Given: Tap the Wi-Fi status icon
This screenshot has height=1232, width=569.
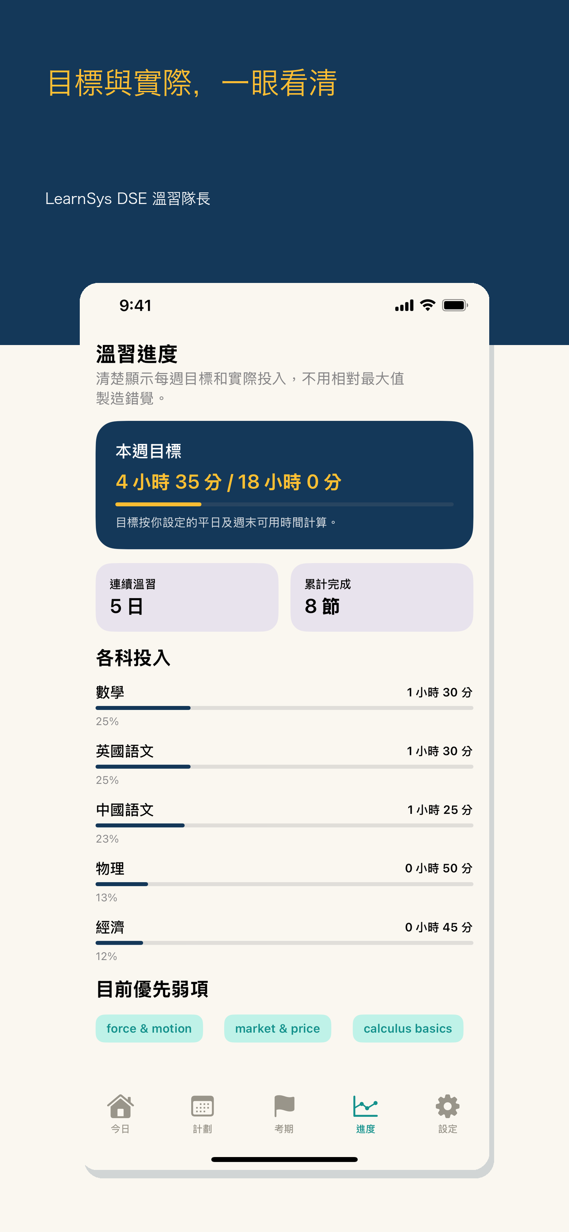Looking at the screenshot, I should click(x=428, y=305).
